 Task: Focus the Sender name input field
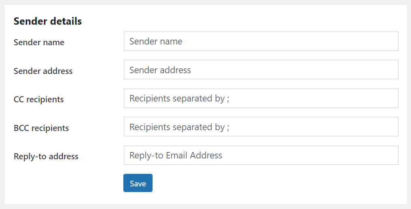pyautogui.click(x=261, y=41)
